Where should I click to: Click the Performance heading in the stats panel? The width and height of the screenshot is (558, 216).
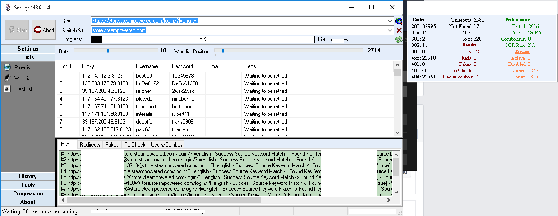tap(517, 20)
